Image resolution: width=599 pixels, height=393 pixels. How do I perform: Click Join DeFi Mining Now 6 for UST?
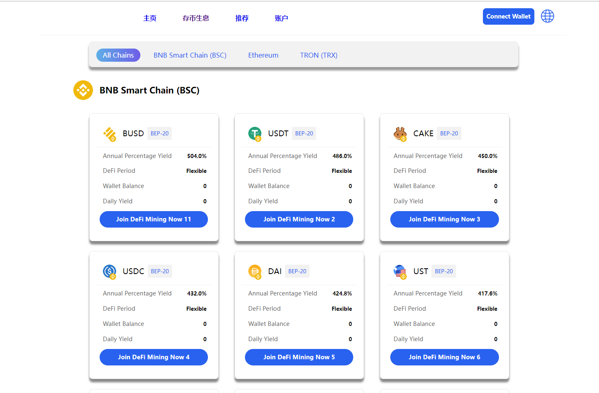click(445, 357)
